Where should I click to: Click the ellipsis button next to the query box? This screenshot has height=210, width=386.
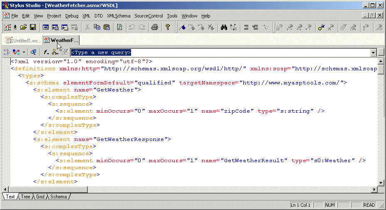[x=381, y=53]
